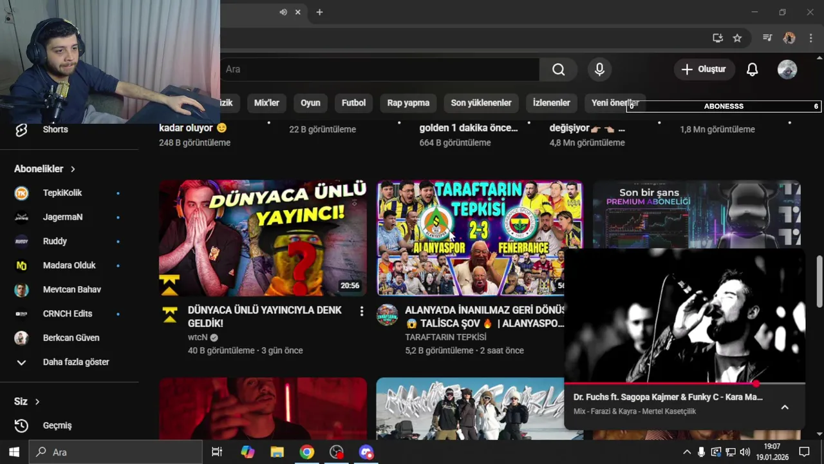Viewport: 824px width, 464px height.
Task: Open Madara Olduk channel subscription
Action: pos(69,266)
